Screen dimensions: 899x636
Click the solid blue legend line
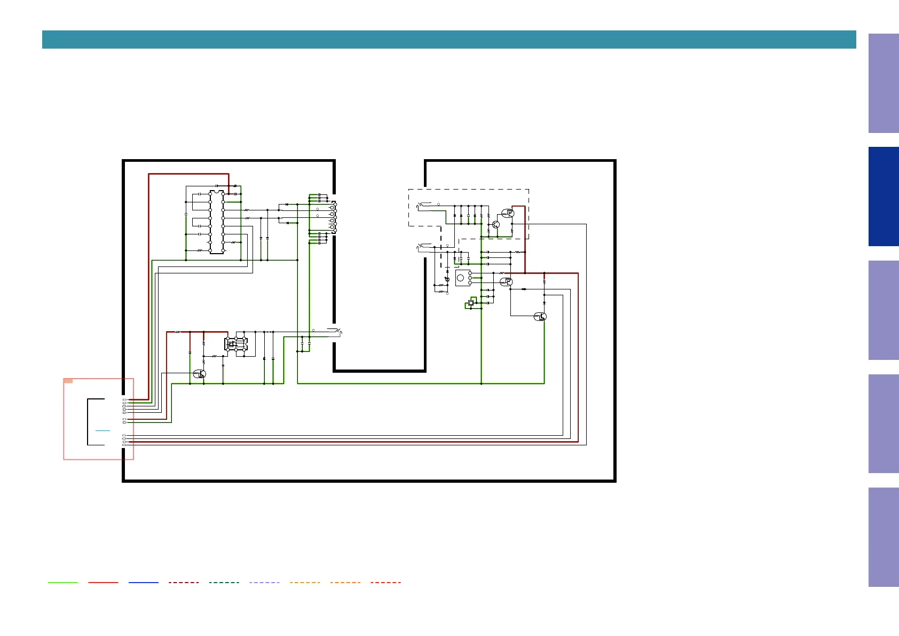[x=144, y=583]
